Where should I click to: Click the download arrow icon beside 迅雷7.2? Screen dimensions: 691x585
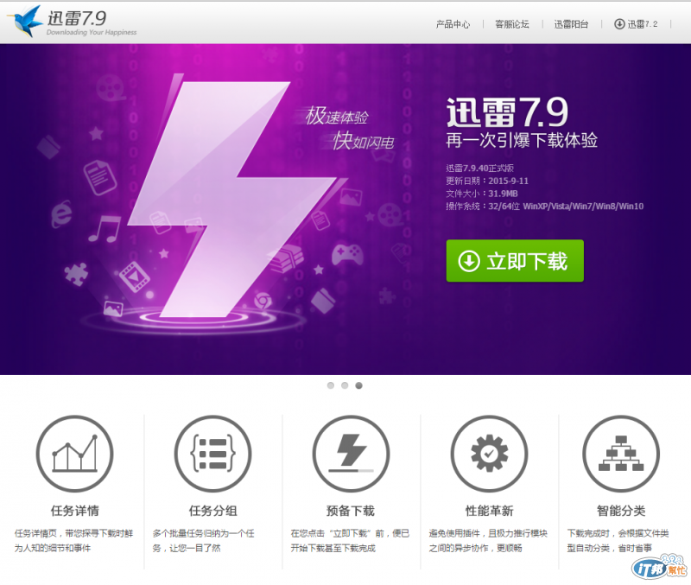(619, 24)
